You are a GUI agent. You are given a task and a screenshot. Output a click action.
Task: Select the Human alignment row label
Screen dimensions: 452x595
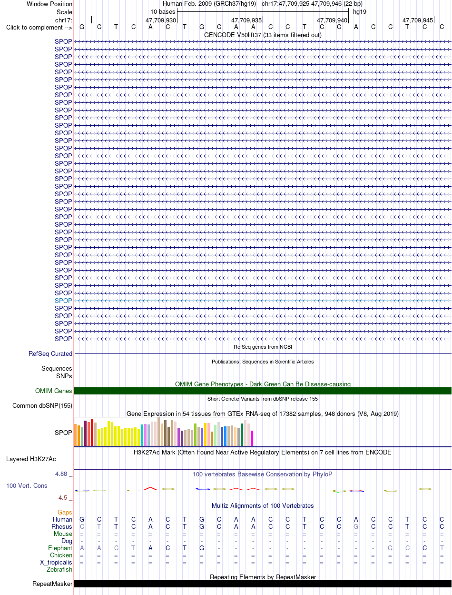click(62, 519)
